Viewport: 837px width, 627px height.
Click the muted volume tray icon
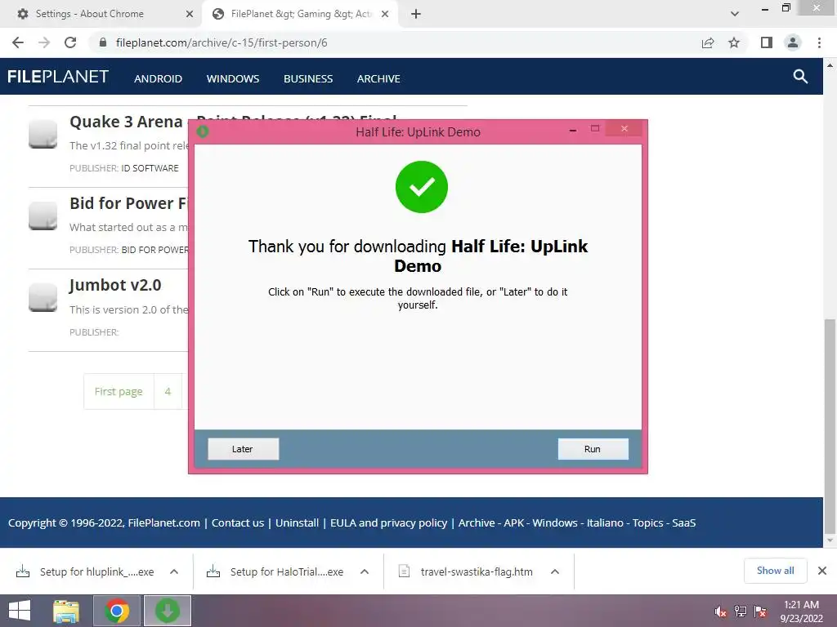pyautogui.click(x=720, y=611)
